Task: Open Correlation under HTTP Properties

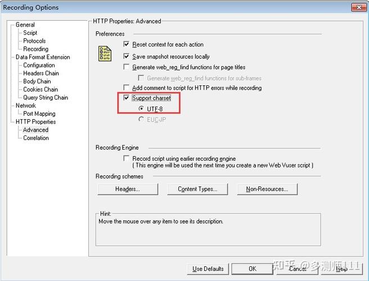Action: (36, 138)
